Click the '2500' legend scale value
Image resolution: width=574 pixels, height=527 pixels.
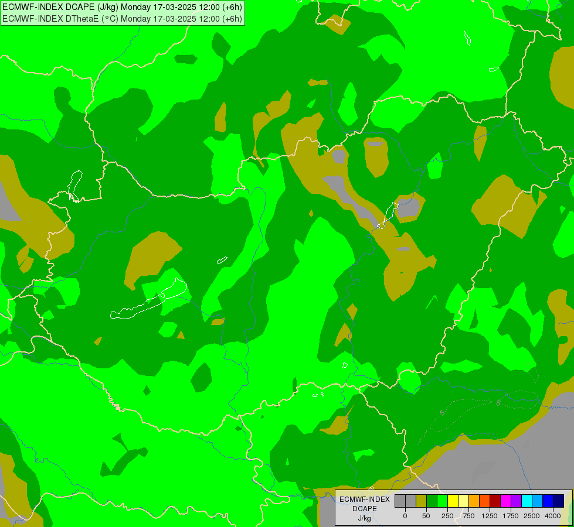pyautogui.click(x=532, y=516)
